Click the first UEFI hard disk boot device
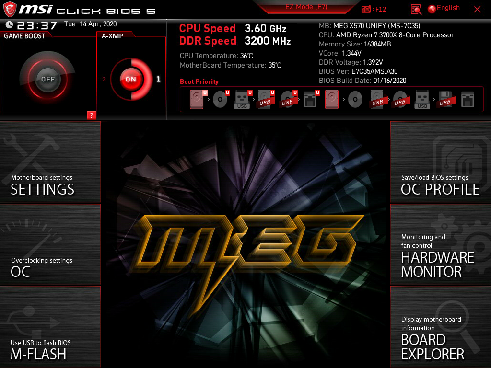Image resolution: width=491 pixels, height=368 pixels. (x=197, y=100)
